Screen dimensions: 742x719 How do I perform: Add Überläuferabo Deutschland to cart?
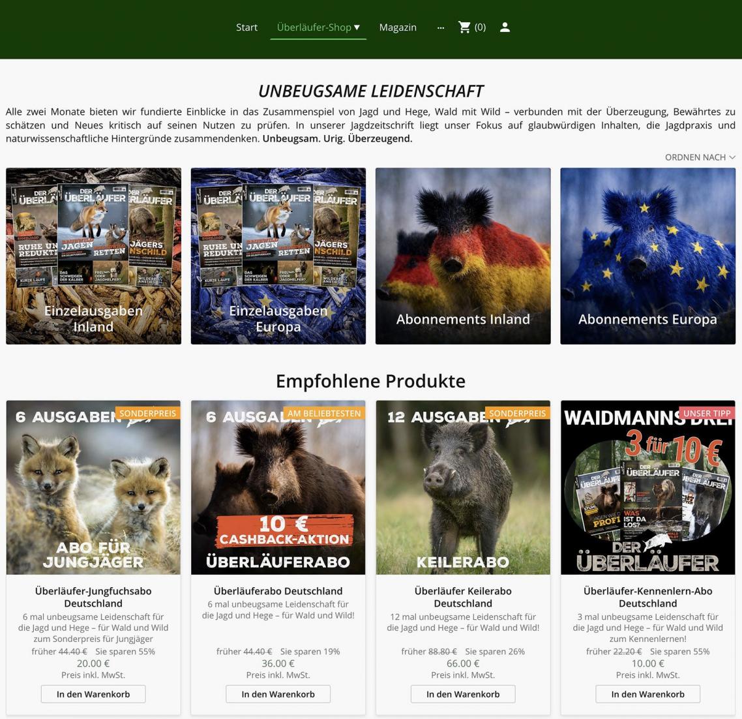pyautogui.click(x=278, y=694)
